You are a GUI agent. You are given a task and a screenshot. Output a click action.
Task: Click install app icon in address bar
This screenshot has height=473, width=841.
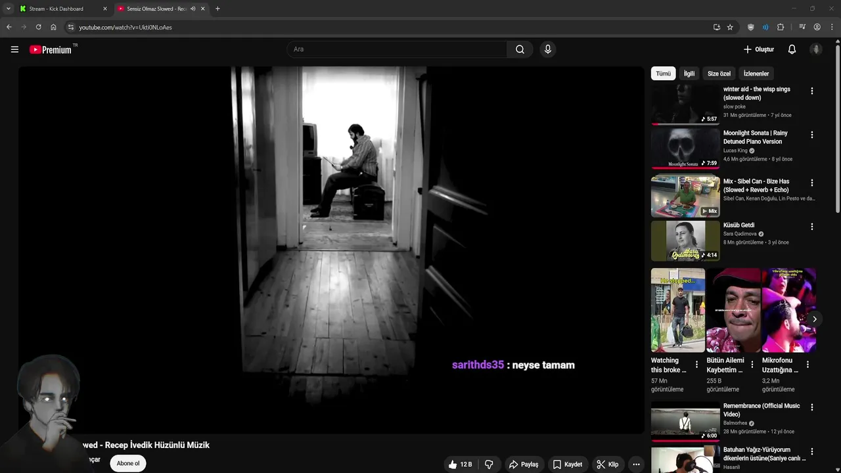point(716,27)
